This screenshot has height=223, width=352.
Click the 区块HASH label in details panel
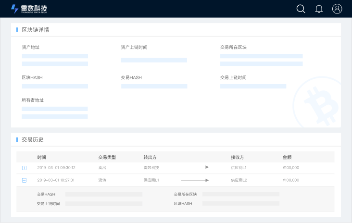pos(32,77)
